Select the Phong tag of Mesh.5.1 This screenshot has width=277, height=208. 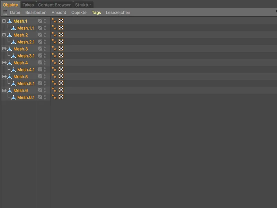click(54, 83)
